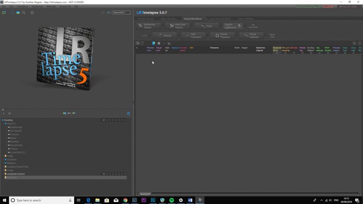Viewport: 363px width, 204px height.
Task: Click the magnifier search icon in left toolbar
Action: point(24,12)
